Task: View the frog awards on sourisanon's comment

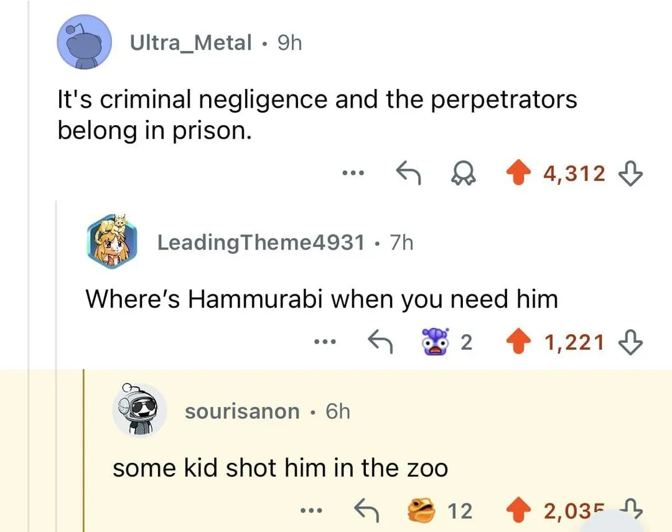Action: 440,510
